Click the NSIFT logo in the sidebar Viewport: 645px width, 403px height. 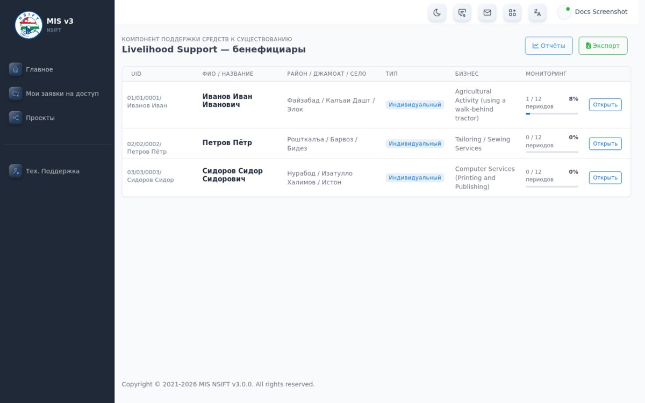click(28, 25)
